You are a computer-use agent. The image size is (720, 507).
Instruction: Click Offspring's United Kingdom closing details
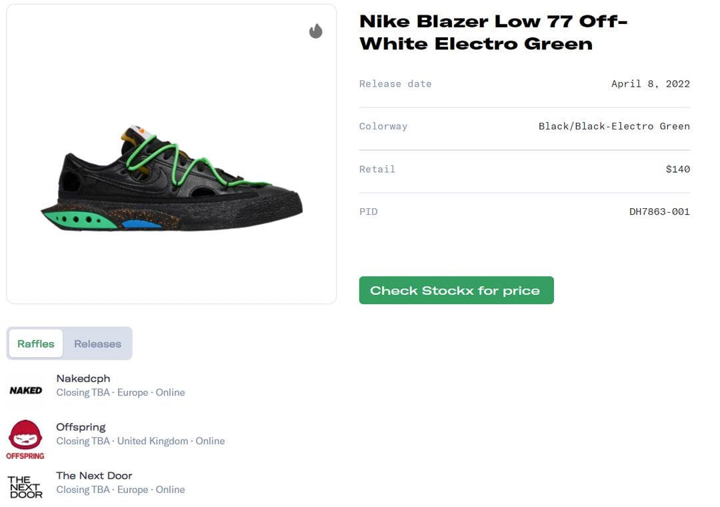tap(141, 441)
